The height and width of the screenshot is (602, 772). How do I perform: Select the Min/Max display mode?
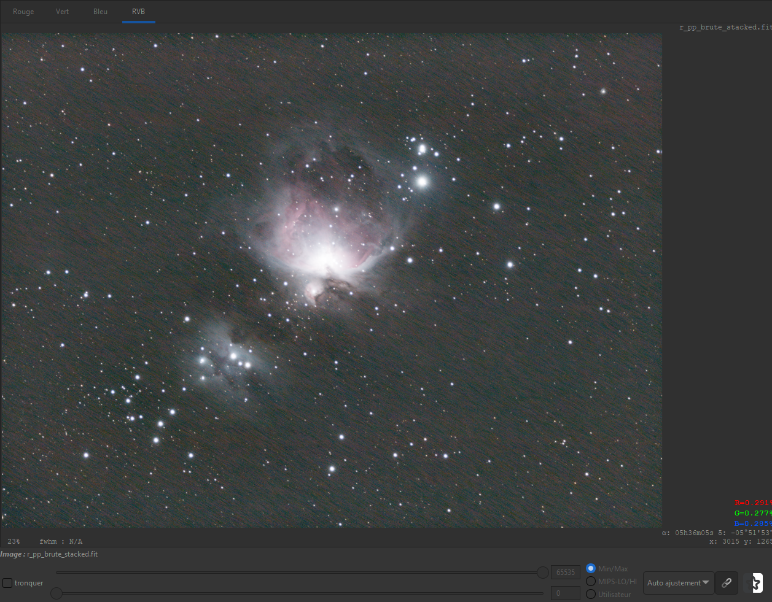point(591,568)
